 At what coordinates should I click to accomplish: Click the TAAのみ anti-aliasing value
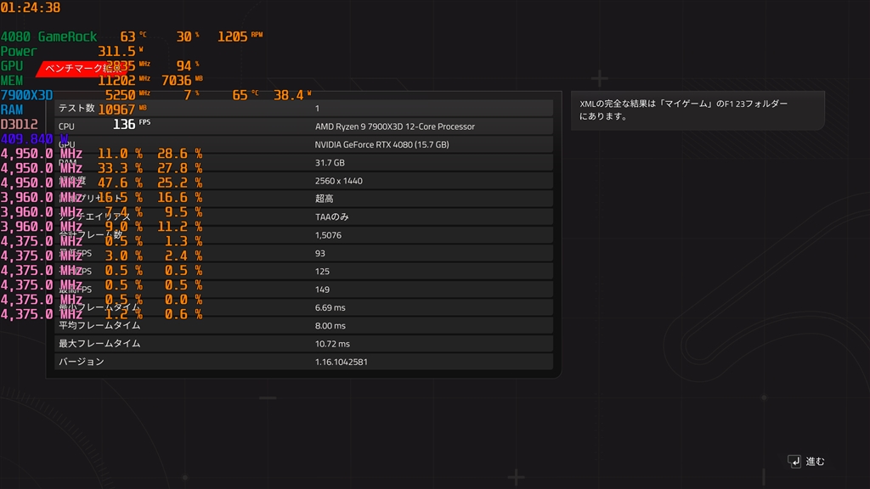pyautogui.click(x=332, y=216)
